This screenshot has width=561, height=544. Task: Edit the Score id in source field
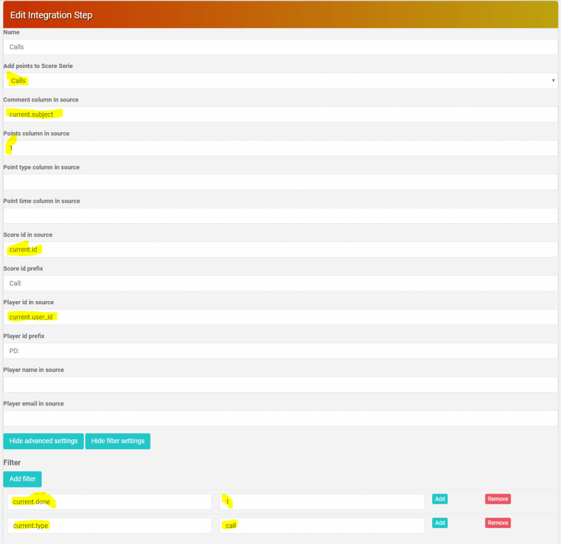(x=280, y=250)
